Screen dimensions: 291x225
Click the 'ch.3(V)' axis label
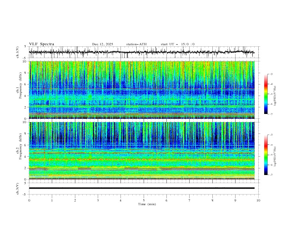[x=18, y=189]
